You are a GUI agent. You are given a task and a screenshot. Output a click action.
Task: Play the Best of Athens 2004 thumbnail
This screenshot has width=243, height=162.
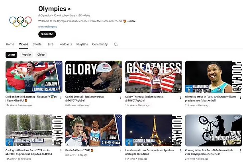tap(94, 130)
